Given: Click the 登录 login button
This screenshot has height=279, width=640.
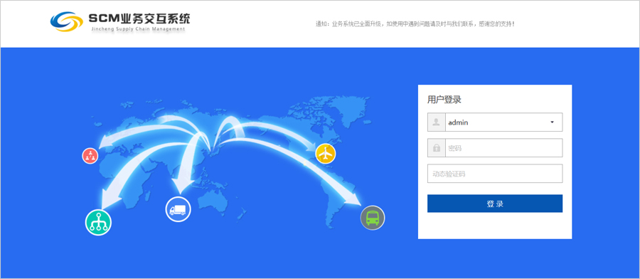Looking at the screenshot, I should click(495, 204).
